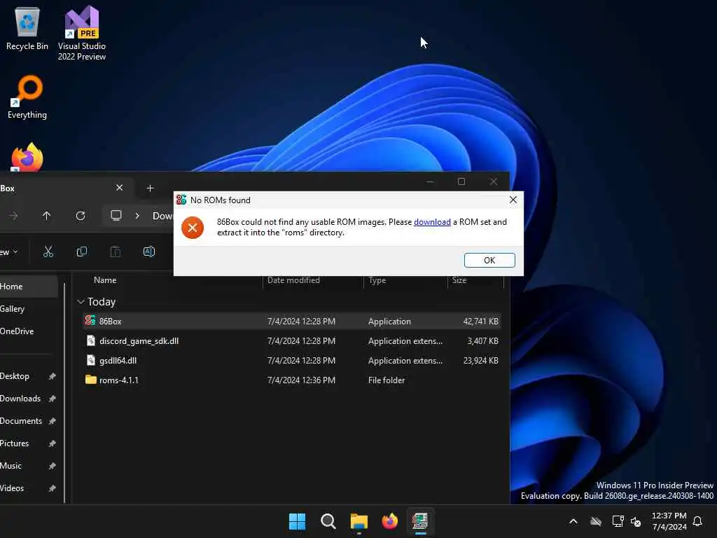The height and width of the screenshot is (538, 717).
Task: Click the This PC monitor icon in the address bar
Action: 116,216
